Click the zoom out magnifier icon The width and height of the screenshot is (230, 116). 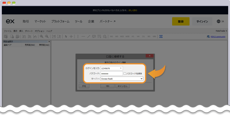[x=47, y=36]
